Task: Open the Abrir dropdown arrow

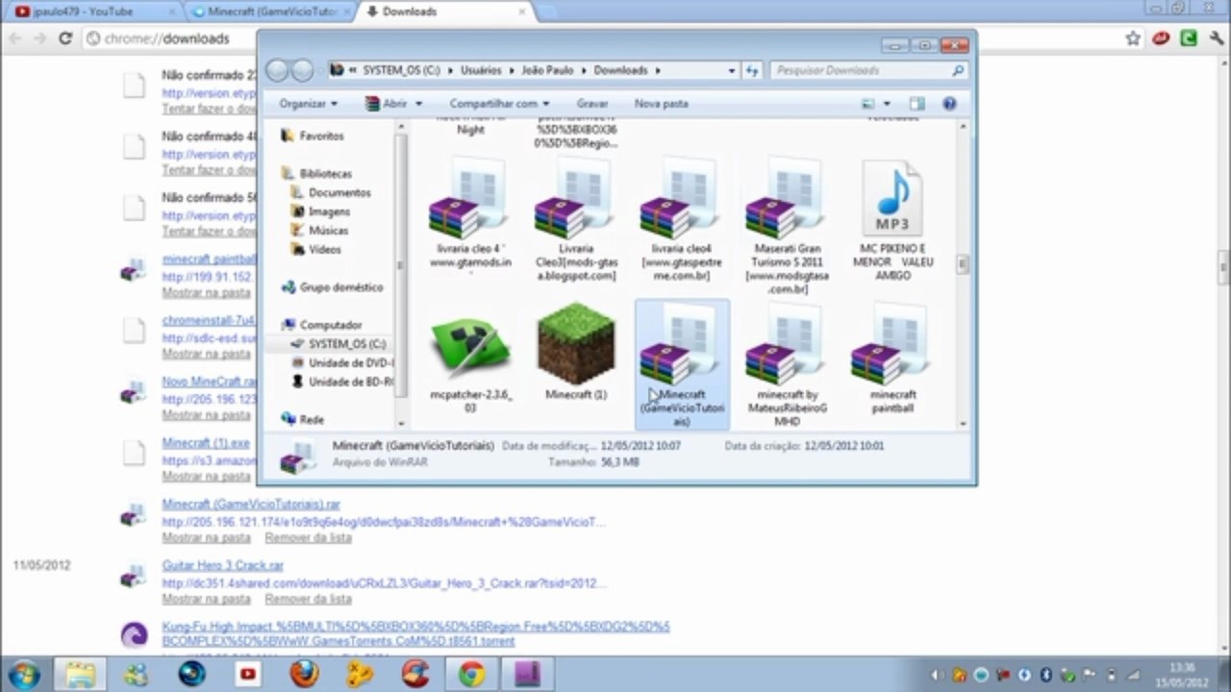Action: point(417,103)
